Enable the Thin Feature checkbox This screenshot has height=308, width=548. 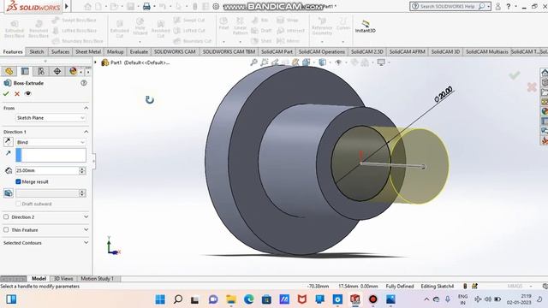(x=6, y=230)
